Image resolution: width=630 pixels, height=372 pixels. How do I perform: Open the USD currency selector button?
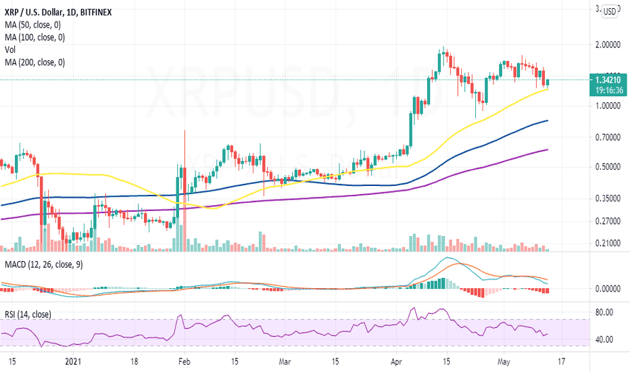click(610, 11)
